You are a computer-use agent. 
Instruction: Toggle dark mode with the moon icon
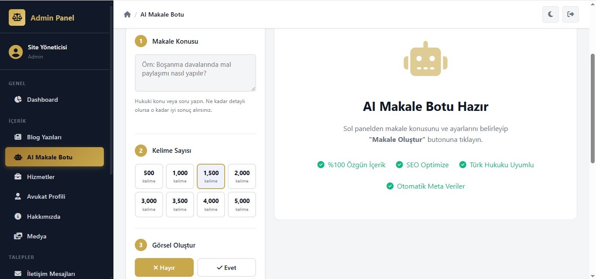pyautogui.click(x=551, y=14)
